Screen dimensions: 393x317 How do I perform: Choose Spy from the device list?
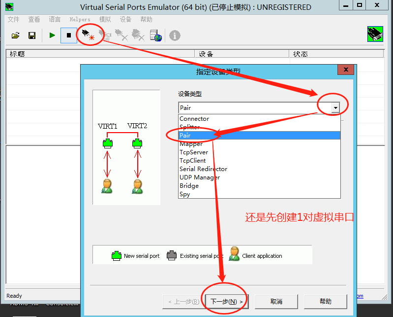click(259, 194)
